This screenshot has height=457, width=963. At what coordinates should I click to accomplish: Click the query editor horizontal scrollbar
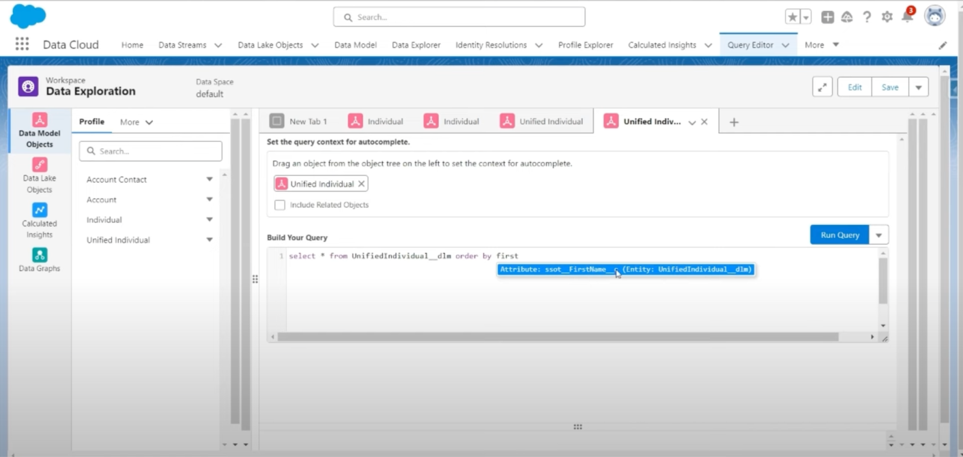(558, 337)
